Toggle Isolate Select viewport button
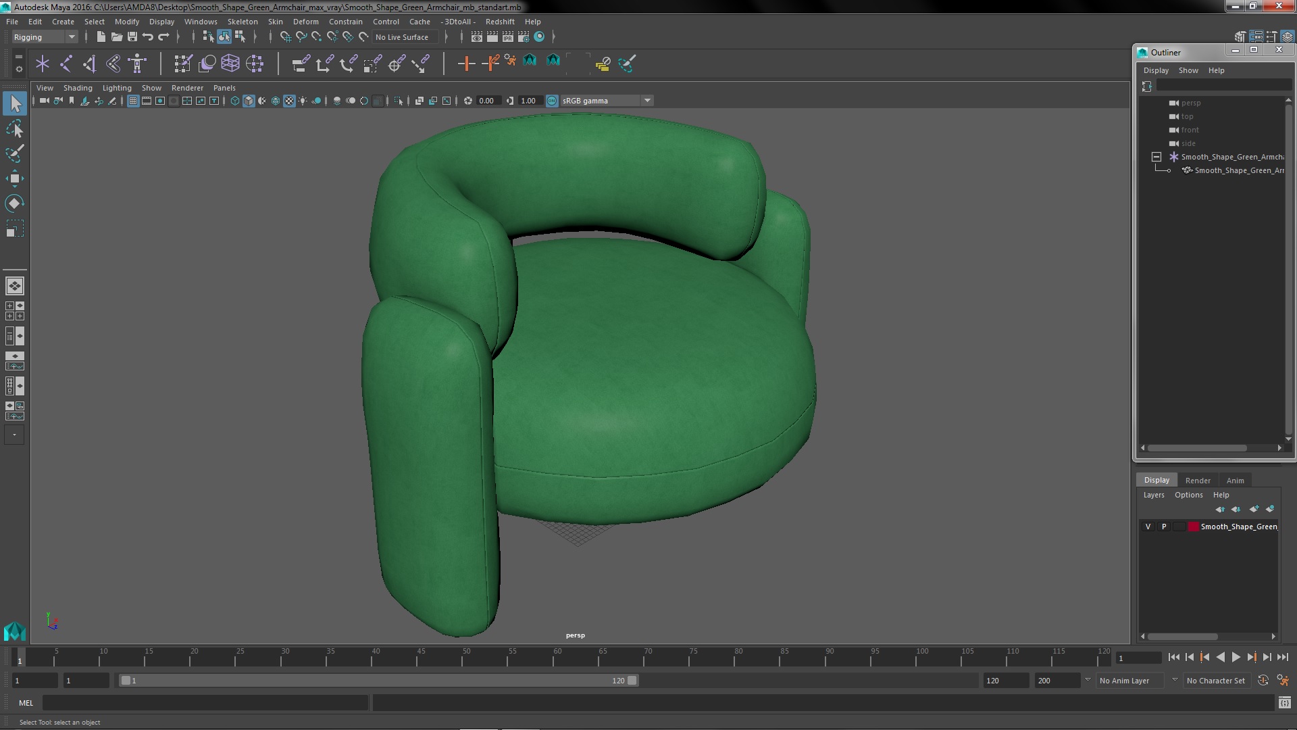 point(399,101)
